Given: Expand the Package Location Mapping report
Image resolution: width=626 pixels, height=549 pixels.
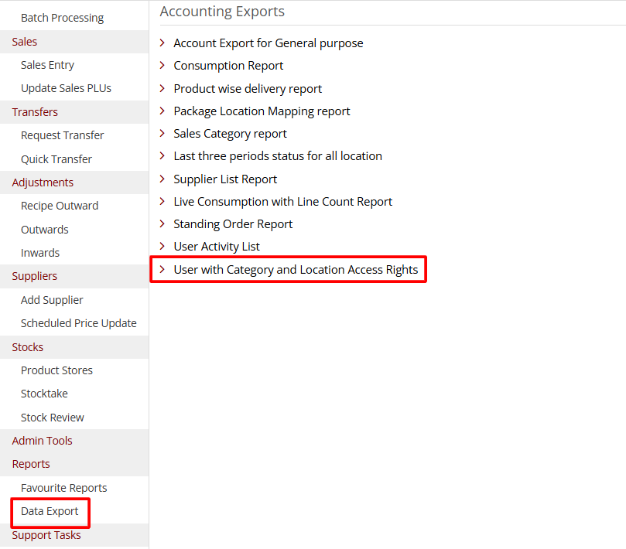Looking at the screenshot, I should tap(261, 111).
